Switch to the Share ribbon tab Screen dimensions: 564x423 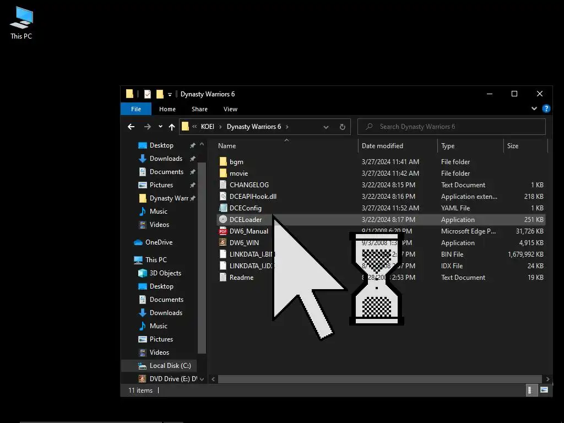coord(199,109)
